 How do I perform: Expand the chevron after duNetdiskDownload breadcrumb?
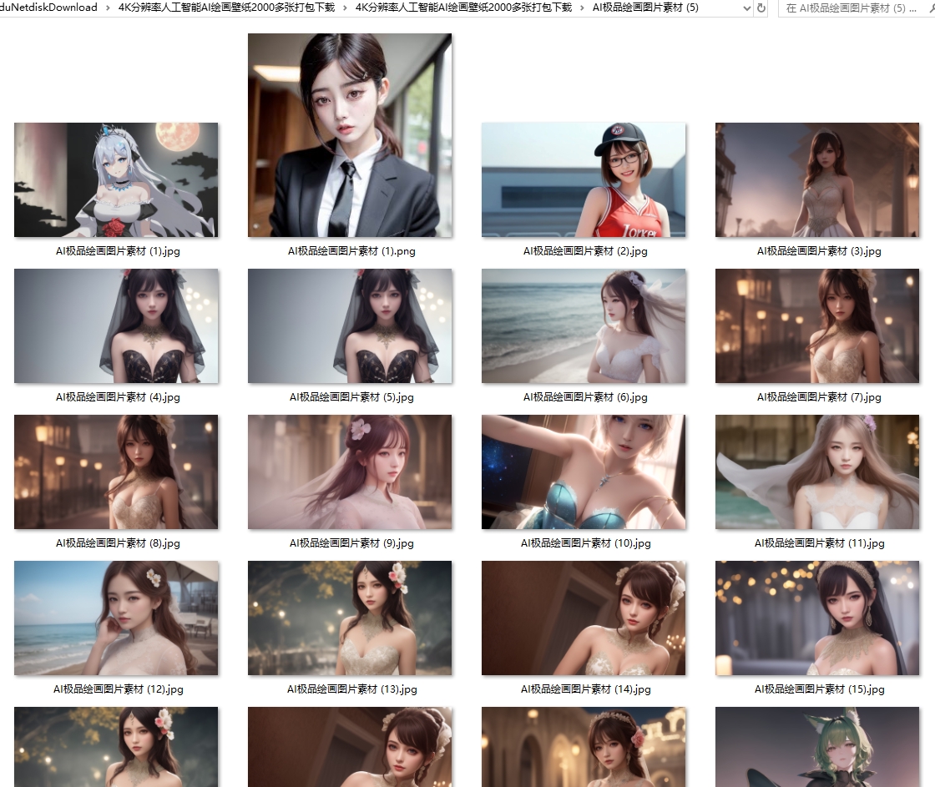tap(108, 8)
